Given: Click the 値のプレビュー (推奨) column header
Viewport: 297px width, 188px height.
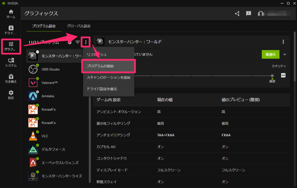Looking at the screenshot, I should click(241, 100).
